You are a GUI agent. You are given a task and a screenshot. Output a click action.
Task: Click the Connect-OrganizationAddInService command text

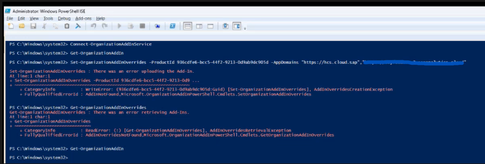(111, 44)
